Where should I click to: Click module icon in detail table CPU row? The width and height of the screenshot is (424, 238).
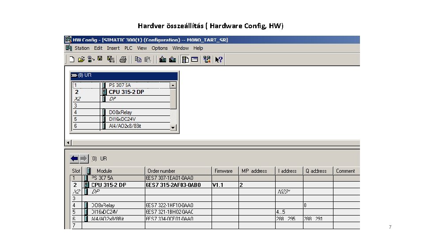(x=87, y=185)
